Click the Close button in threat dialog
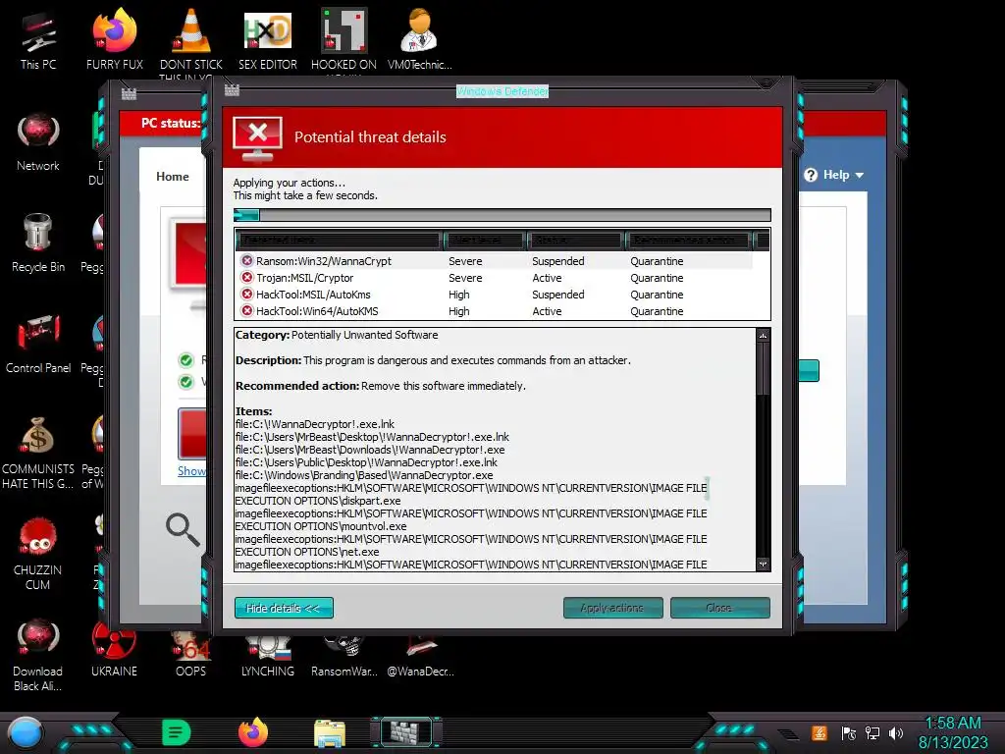1005x754 pixels. pos(719,608)
